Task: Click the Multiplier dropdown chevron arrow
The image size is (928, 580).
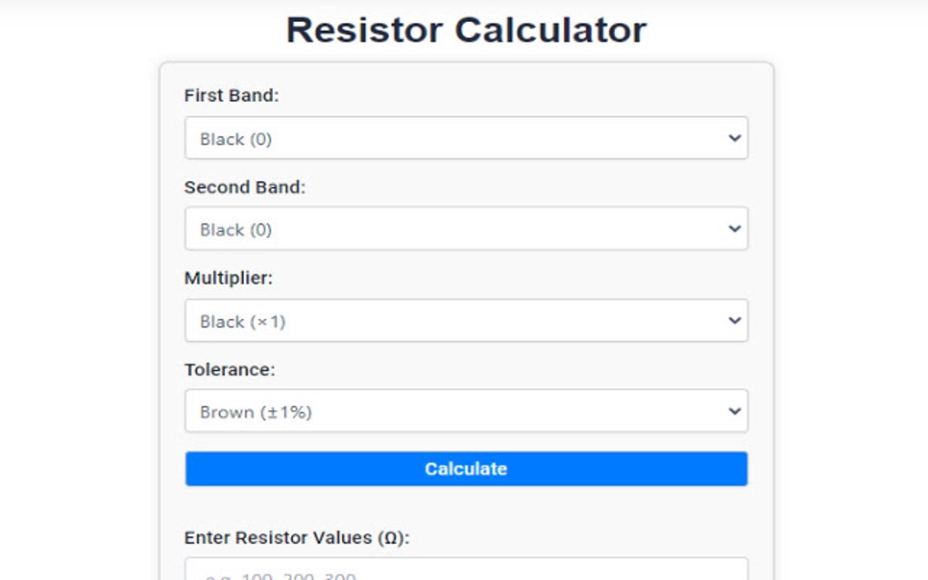Action: click(735, 320)
